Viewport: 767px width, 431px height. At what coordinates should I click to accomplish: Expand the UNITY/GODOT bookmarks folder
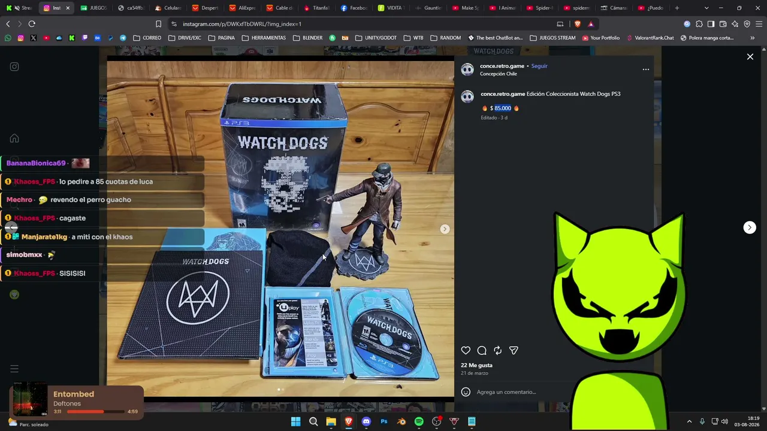pyautogui.click(x=376, y=38)
